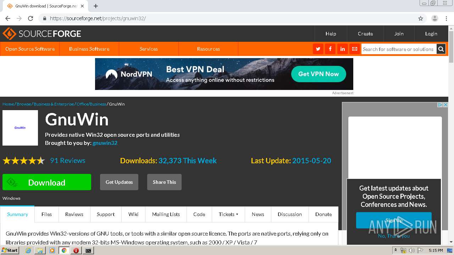
Task: Click the SourceForge logo
Action: click(42, 34)
